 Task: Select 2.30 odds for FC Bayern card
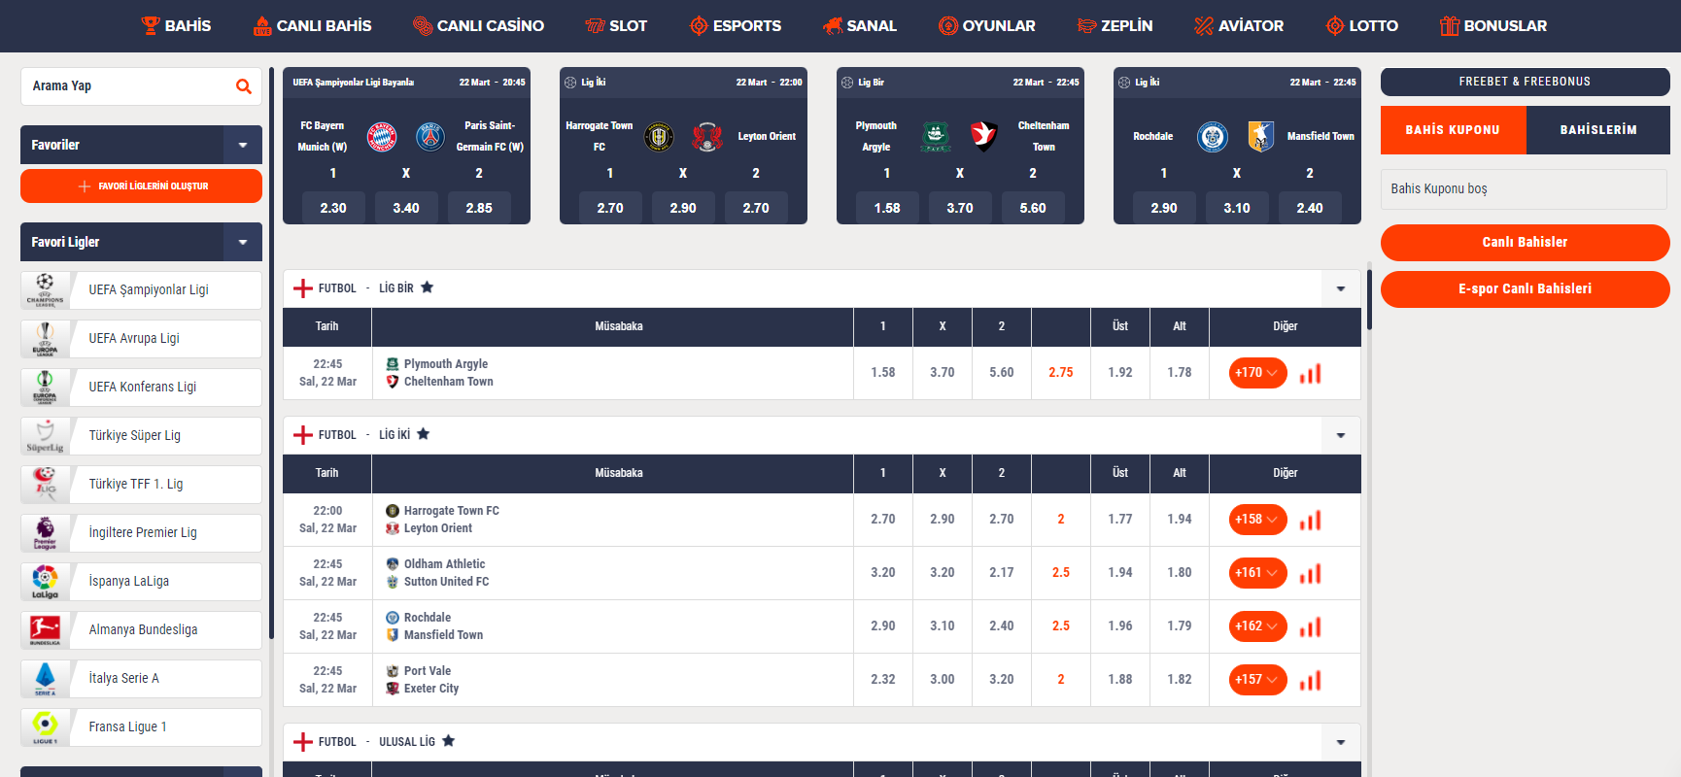tap(333, 208)
